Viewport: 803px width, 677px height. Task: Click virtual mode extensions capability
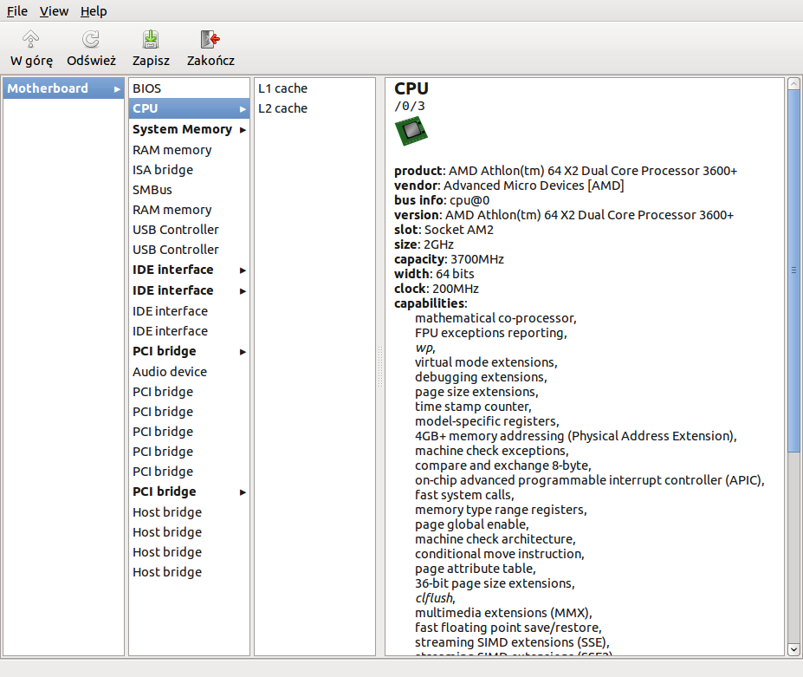coord(486,362)
